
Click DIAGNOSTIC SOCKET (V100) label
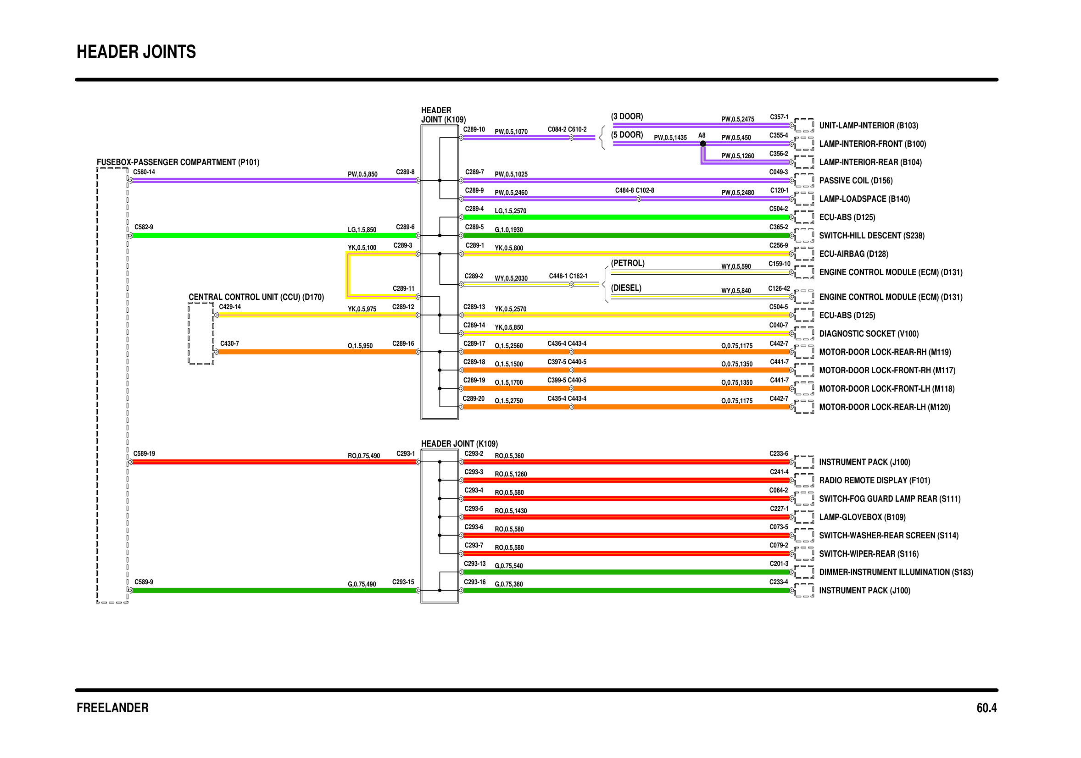pyautogui.click(x=869, y=333)
